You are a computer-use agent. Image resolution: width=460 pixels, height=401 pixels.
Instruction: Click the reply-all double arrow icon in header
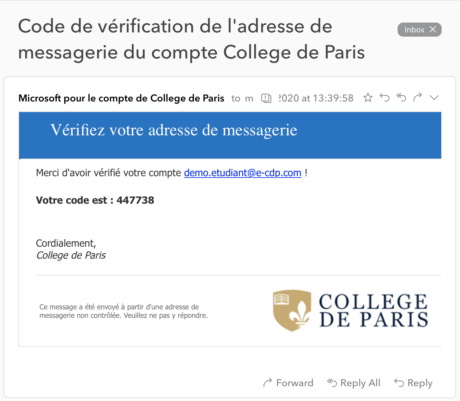click(x=401, y=98)
